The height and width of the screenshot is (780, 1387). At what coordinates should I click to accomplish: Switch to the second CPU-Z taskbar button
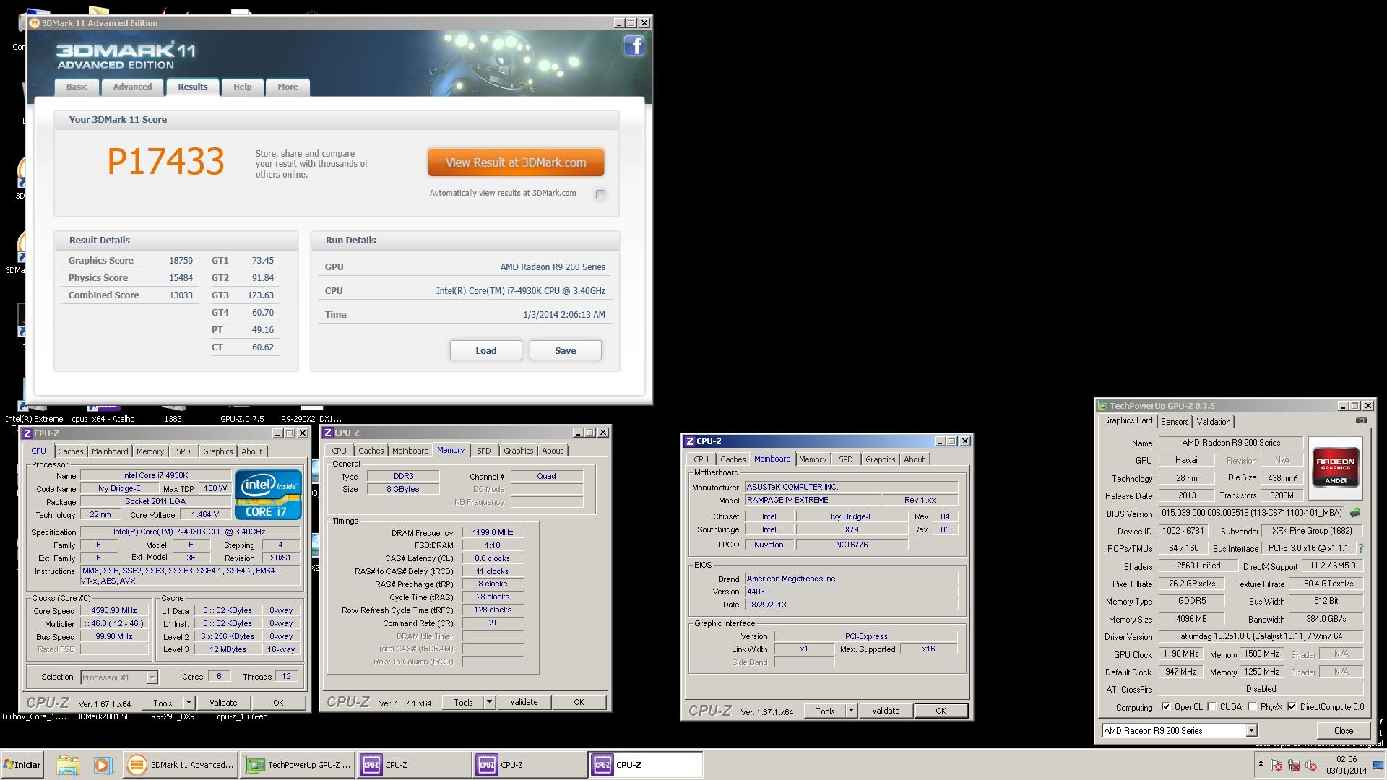pyautogui.click(x=530, y=765)
